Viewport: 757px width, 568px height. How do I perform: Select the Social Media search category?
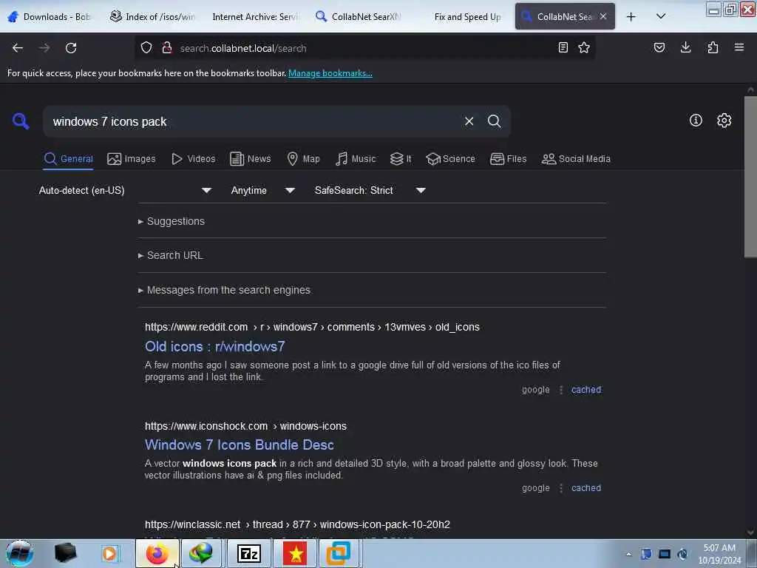point(576,158)
